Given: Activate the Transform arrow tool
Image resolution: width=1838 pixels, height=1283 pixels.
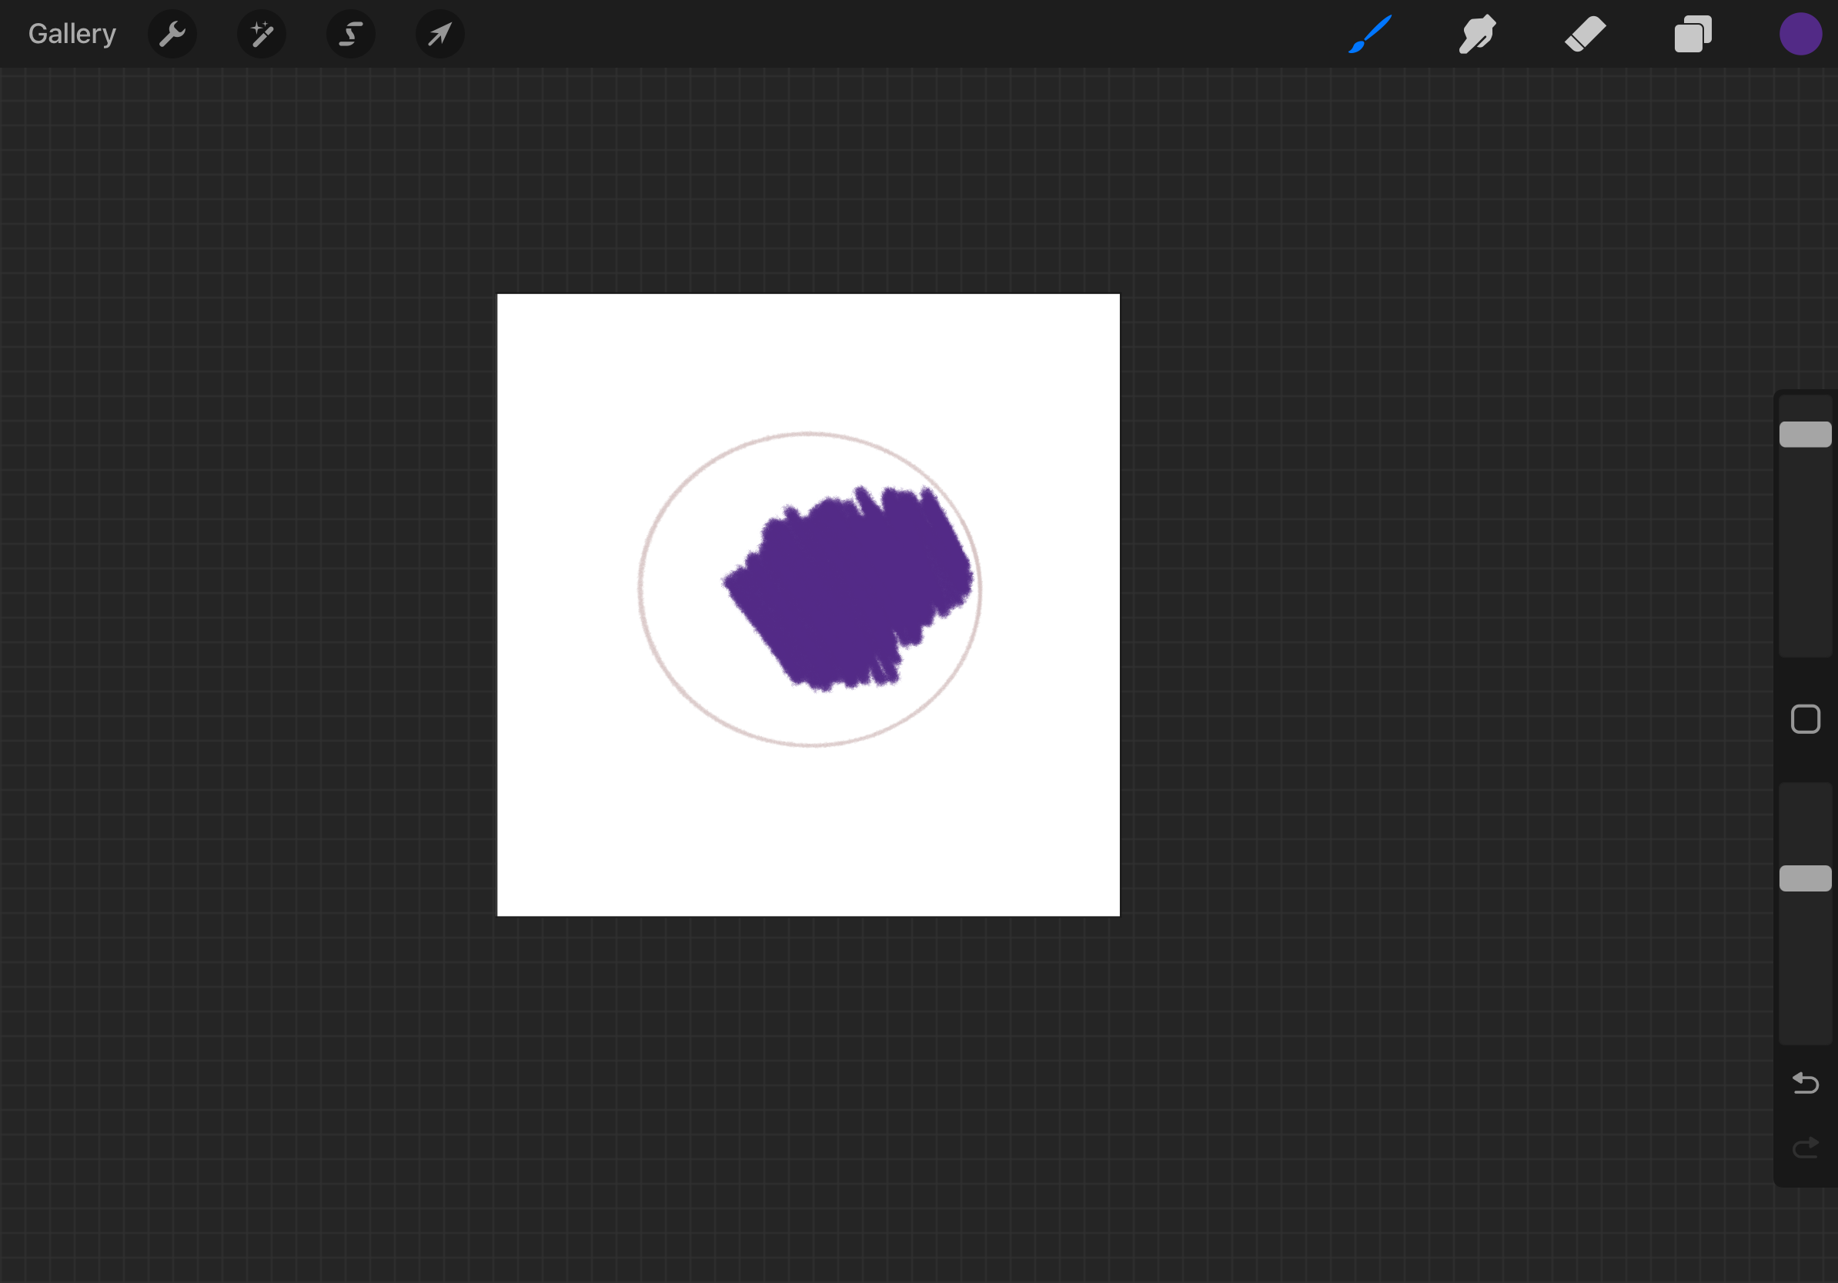Looking at the screenshot, I should 440,35.
